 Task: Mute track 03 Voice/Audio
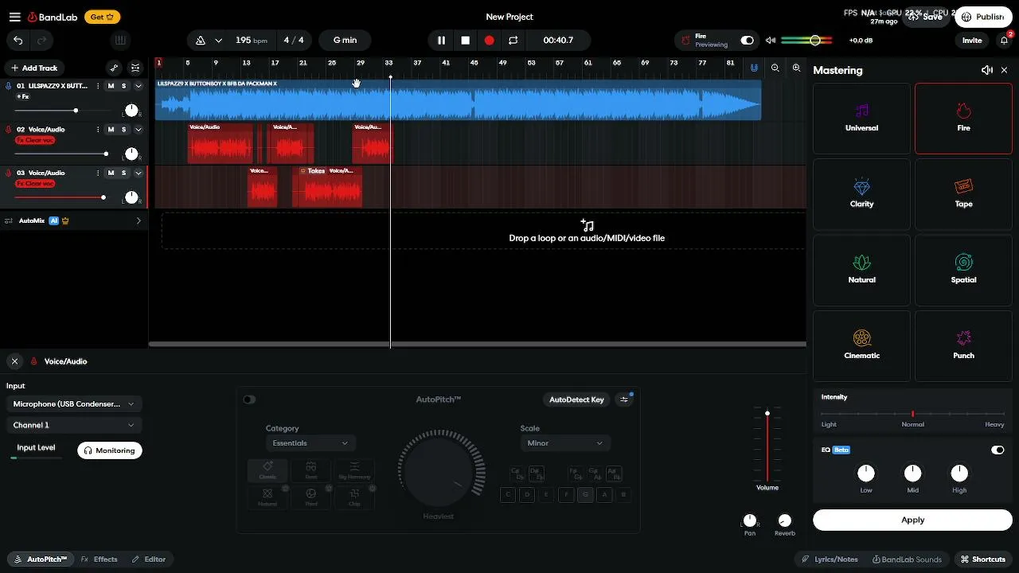tap(111, 173)
